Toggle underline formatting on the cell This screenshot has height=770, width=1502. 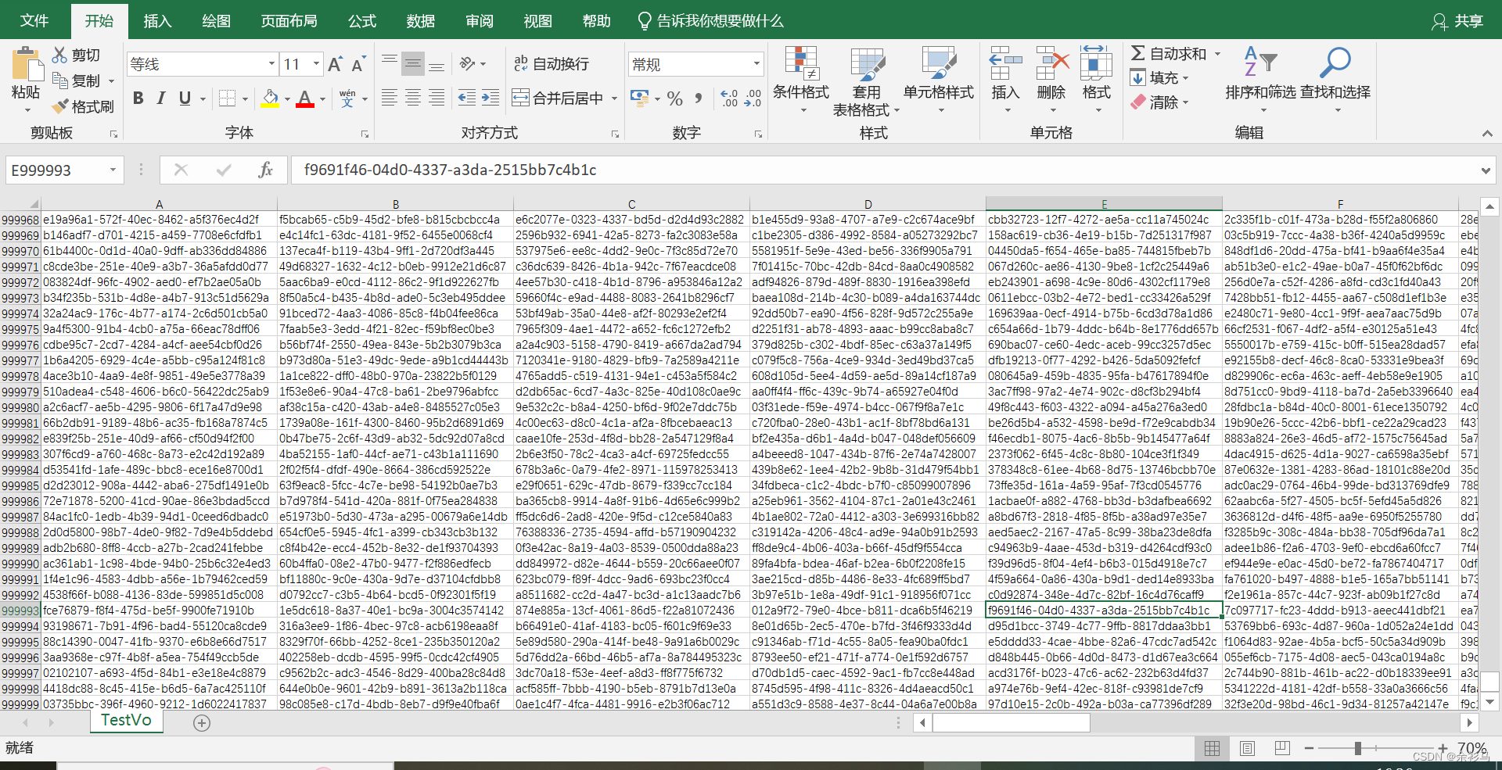coord(183,98)
